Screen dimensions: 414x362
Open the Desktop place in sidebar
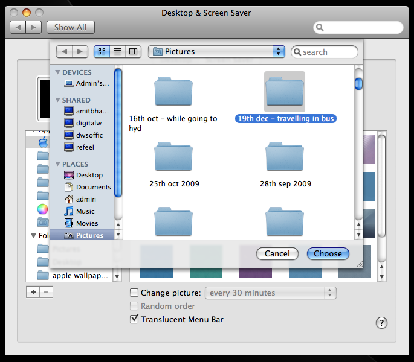click(88, 175)
